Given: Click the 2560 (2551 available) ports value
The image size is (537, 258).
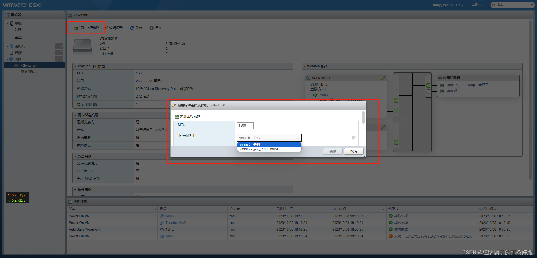Looking at the screenshot, I should pyautogui.click(x=149, y=81).
